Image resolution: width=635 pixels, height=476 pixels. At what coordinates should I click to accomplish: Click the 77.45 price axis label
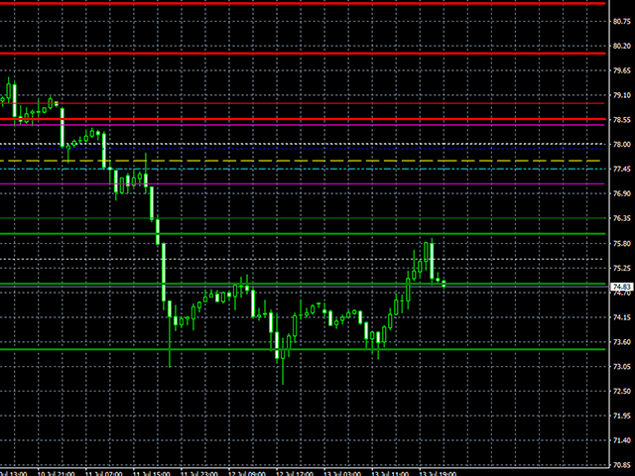[x=622, y=170]
